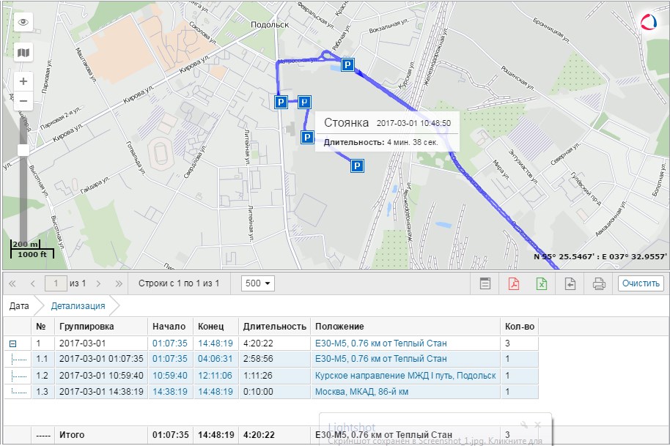The height and width of the screenshot is (446, 670).
Task: Jump to the last report page
Action: 119,283
